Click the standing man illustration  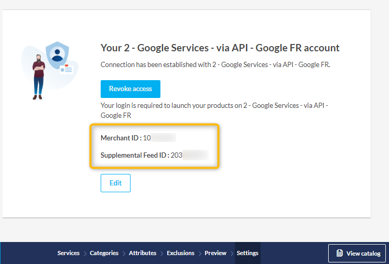click(39, 76)
